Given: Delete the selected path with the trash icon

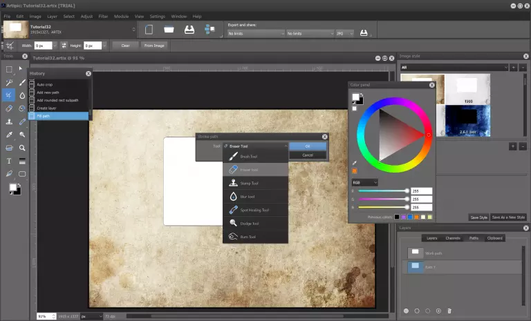Looking at the screenshot, I should pyautogui.click(x=449, y=311).
